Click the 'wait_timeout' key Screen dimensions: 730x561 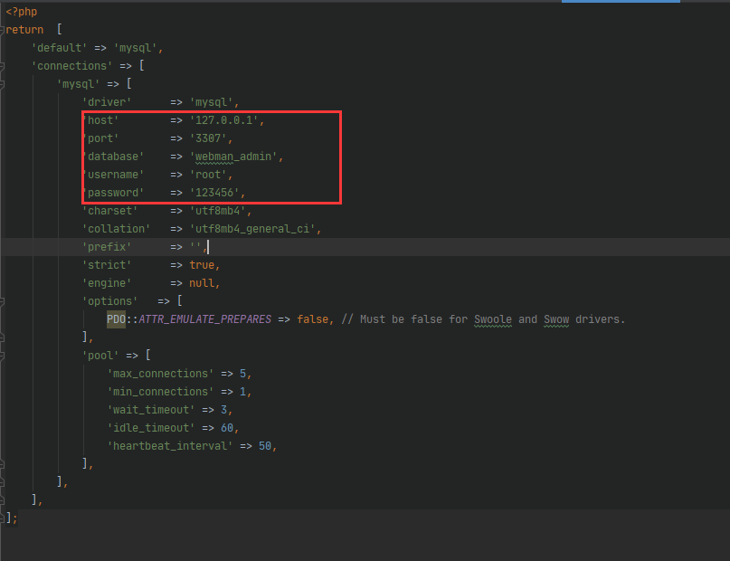click(151, 410)
